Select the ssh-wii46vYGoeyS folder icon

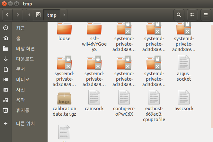pos(94,28)
